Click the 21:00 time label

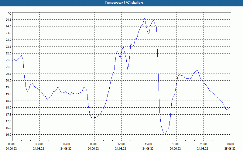click(204, 144)
